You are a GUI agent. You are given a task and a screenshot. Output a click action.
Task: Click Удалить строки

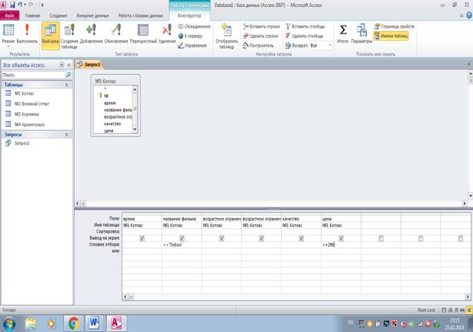(x=261, y=36)
